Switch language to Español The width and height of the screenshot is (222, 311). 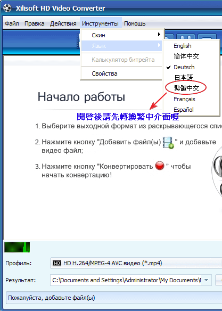191,110
